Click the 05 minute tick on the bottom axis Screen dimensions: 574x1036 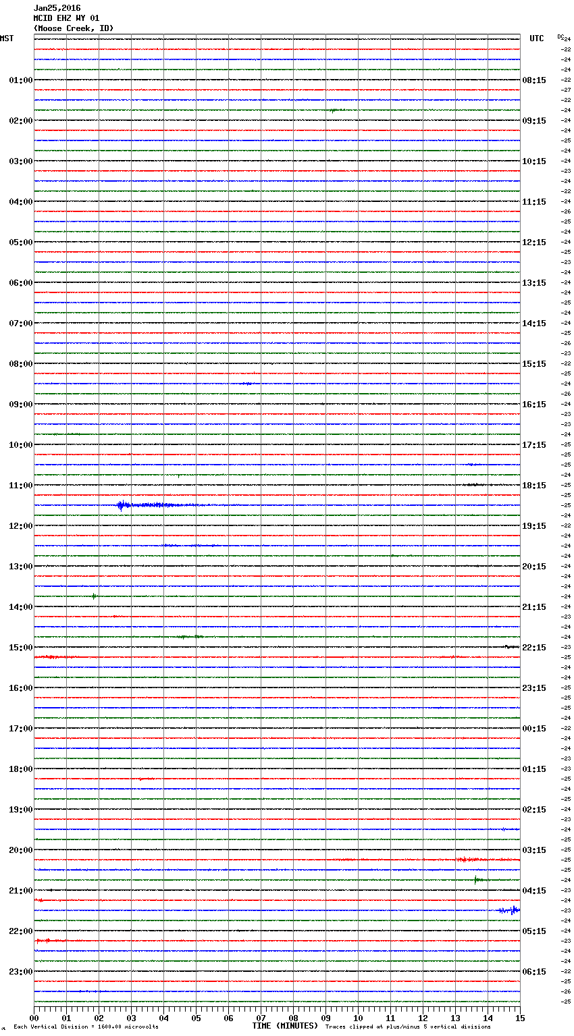[196, 1018]
